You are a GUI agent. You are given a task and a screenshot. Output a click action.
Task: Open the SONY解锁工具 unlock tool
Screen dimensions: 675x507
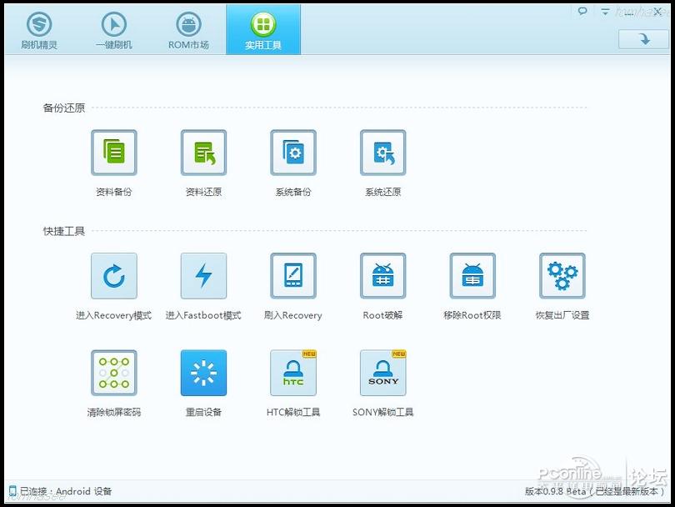(x=383, y=374)
